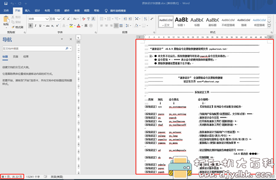276x180 pixels.
Task: Click the navigation search magnifier icon
Action: coord(67,48)
